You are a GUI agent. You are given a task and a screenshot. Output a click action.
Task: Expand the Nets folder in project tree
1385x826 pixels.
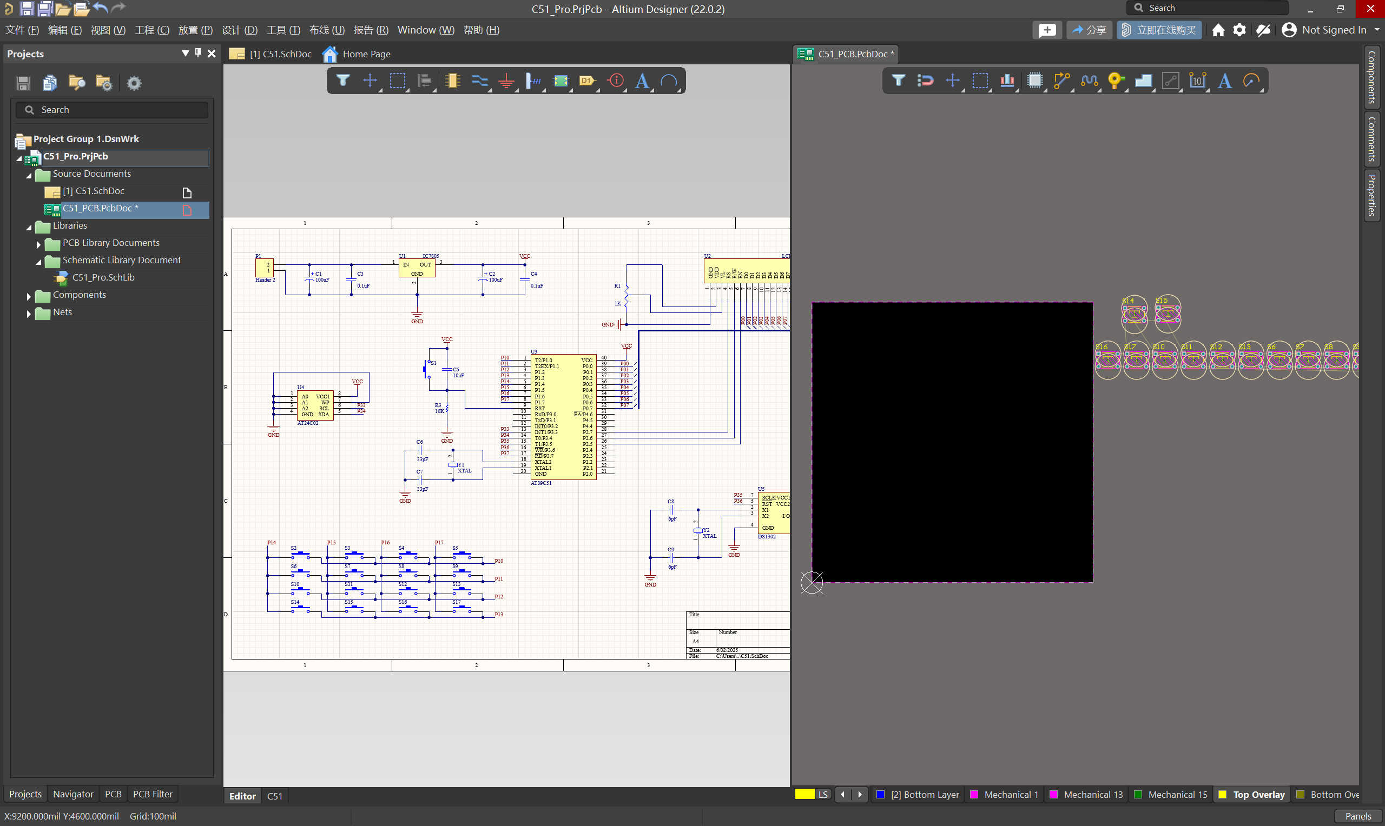tap(29, 314)
